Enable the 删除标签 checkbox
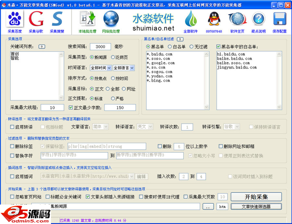Screen dimensions: 292x224 [12, 146]
